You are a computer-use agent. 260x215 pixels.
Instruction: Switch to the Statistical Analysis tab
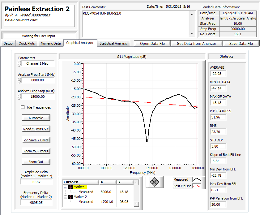(x=113, y=44)
